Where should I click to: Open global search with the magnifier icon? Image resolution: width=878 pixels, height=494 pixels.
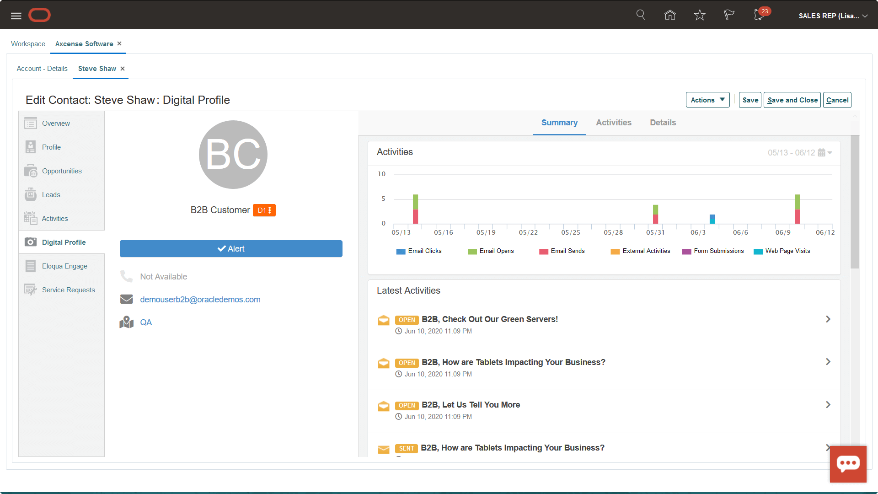click(x=640, y=15)
